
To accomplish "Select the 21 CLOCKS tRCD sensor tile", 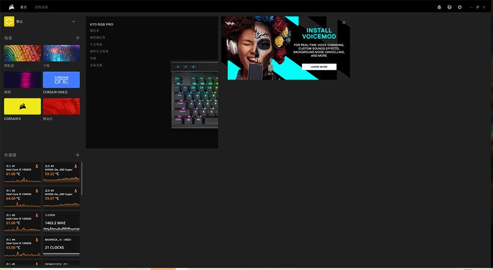I will pos(61,246).
